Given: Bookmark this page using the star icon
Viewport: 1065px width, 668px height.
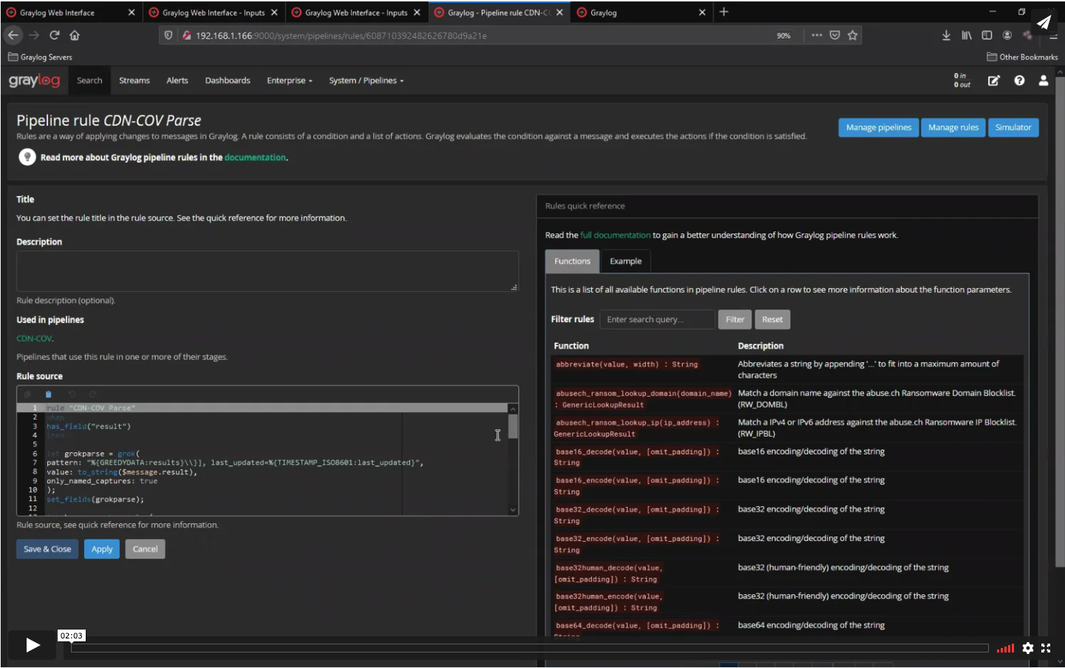Looking at the screenshot, I should (x=851, y=34).
